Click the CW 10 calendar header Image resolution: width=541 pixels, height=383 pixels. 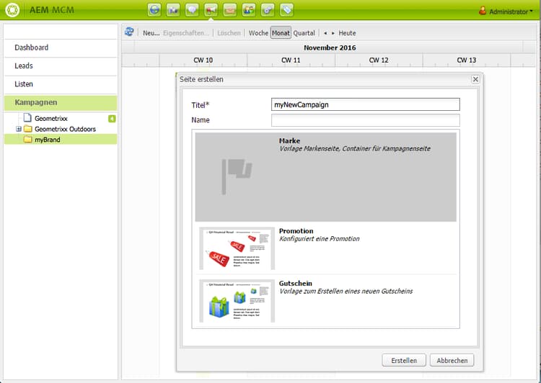tap(203, 60)
